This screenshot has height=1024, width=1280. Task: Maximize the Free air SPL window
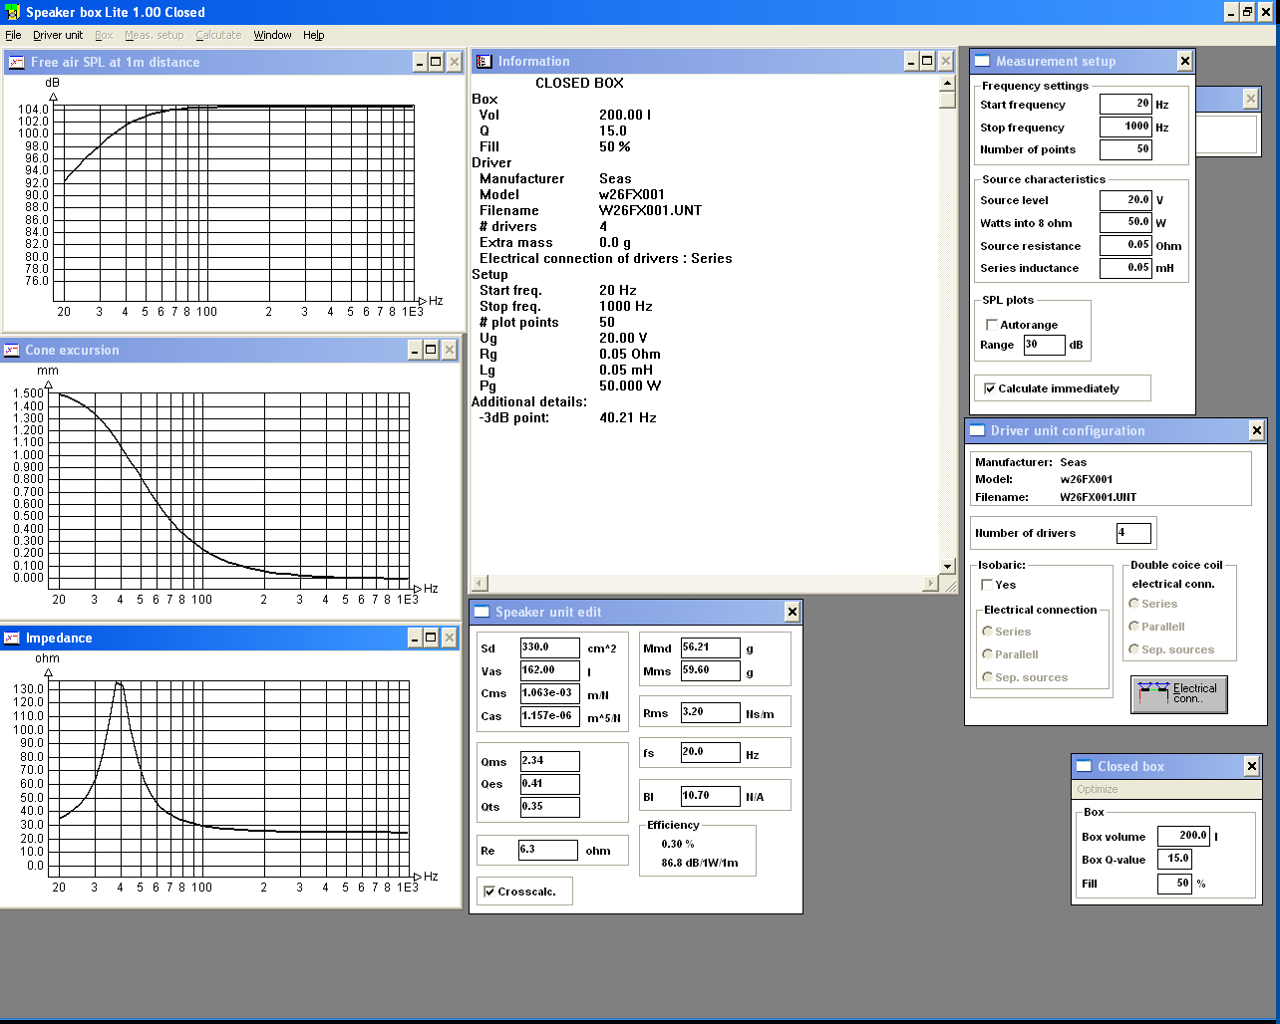(436, 62)
